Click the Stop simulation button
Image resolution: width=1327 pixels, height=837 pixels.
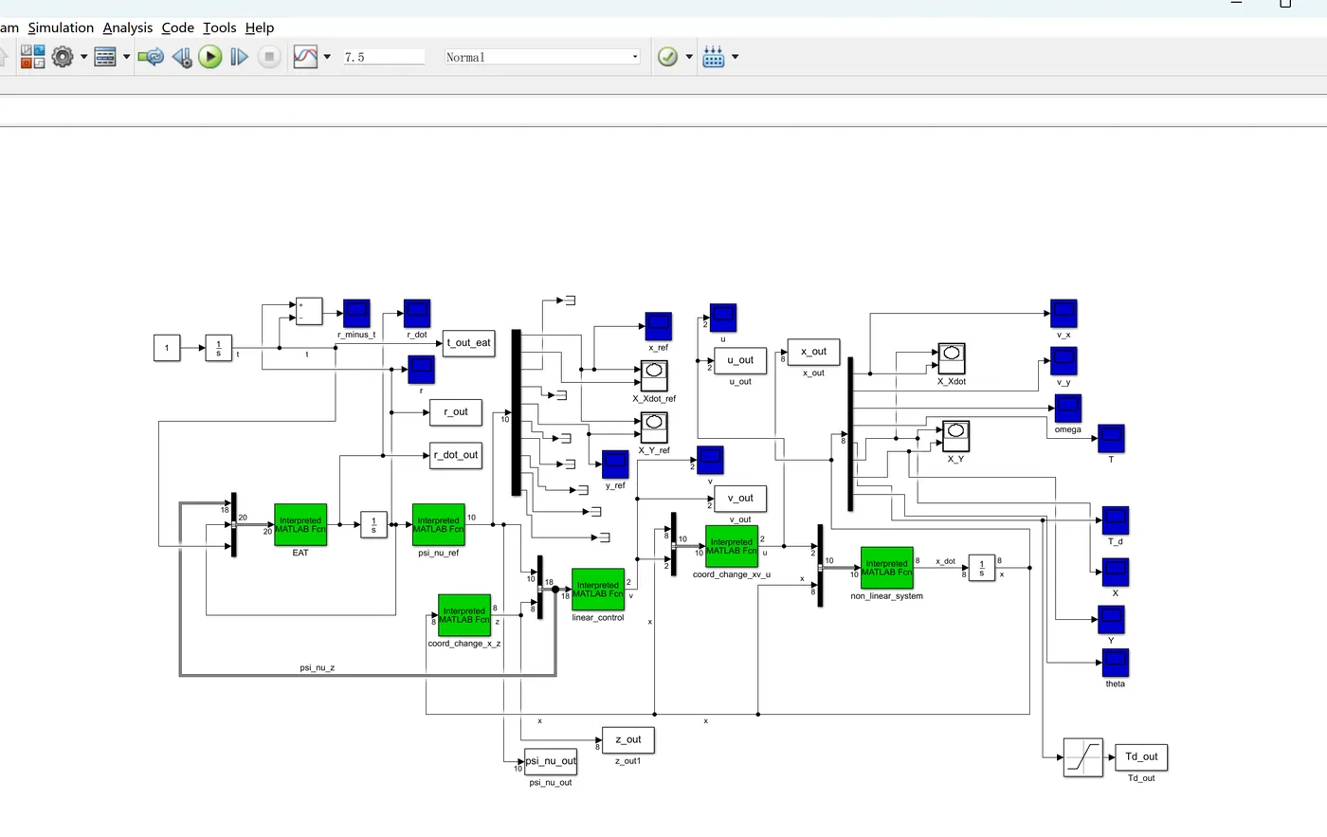[269, 57]
